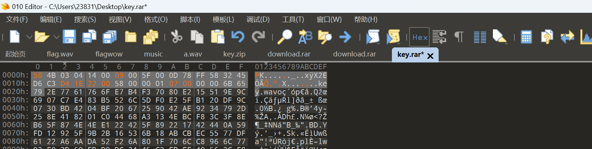Image resolution: width=592 pixels, height=149 pixels.
Task: Click the Paste clipboard icon
Action: (217, 37)
